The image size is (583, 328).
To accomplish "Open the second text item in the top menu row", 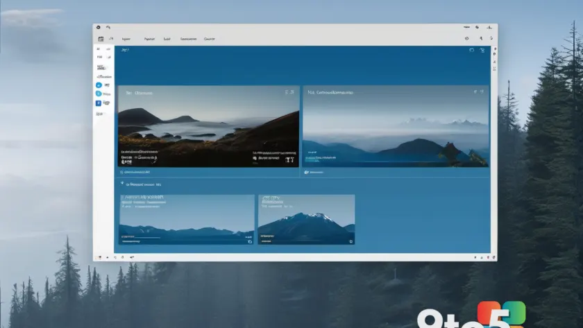I will point(149,39).
